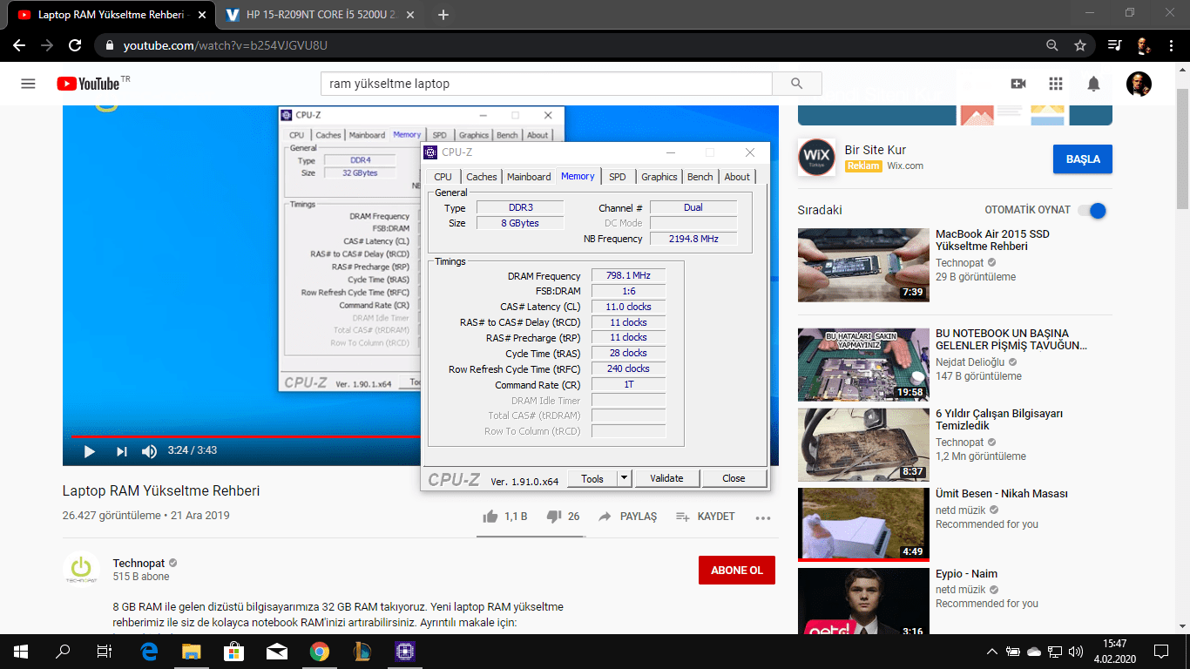Switch to SPD tab in CPU-Z

[x=618, y=177]
